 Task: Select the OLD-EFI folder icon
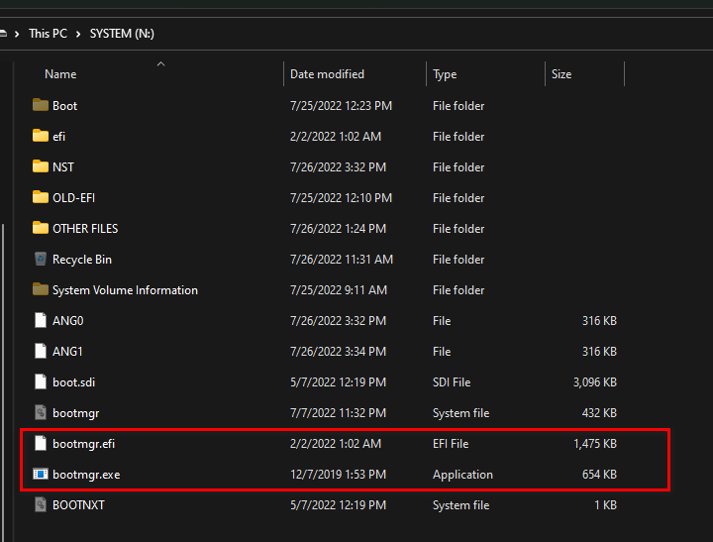pos(41,197)
